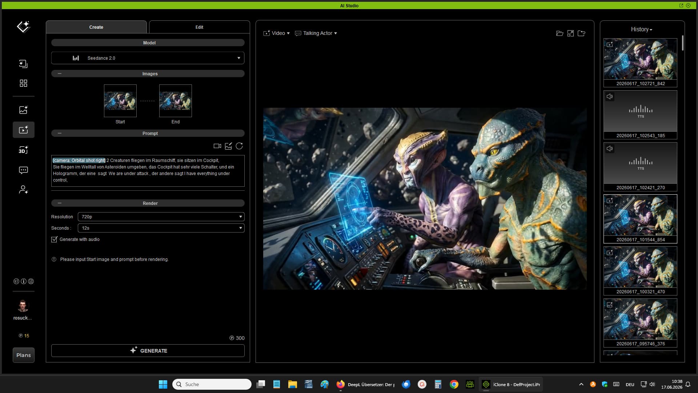
Task: Click the export share icon in preview
Action: (x=581, y=33)
